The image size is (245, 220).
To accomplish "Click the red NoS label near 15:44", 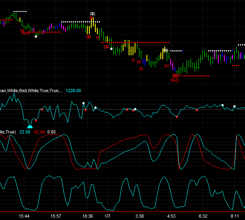I will pyautogui.click(x=26, y=33).
